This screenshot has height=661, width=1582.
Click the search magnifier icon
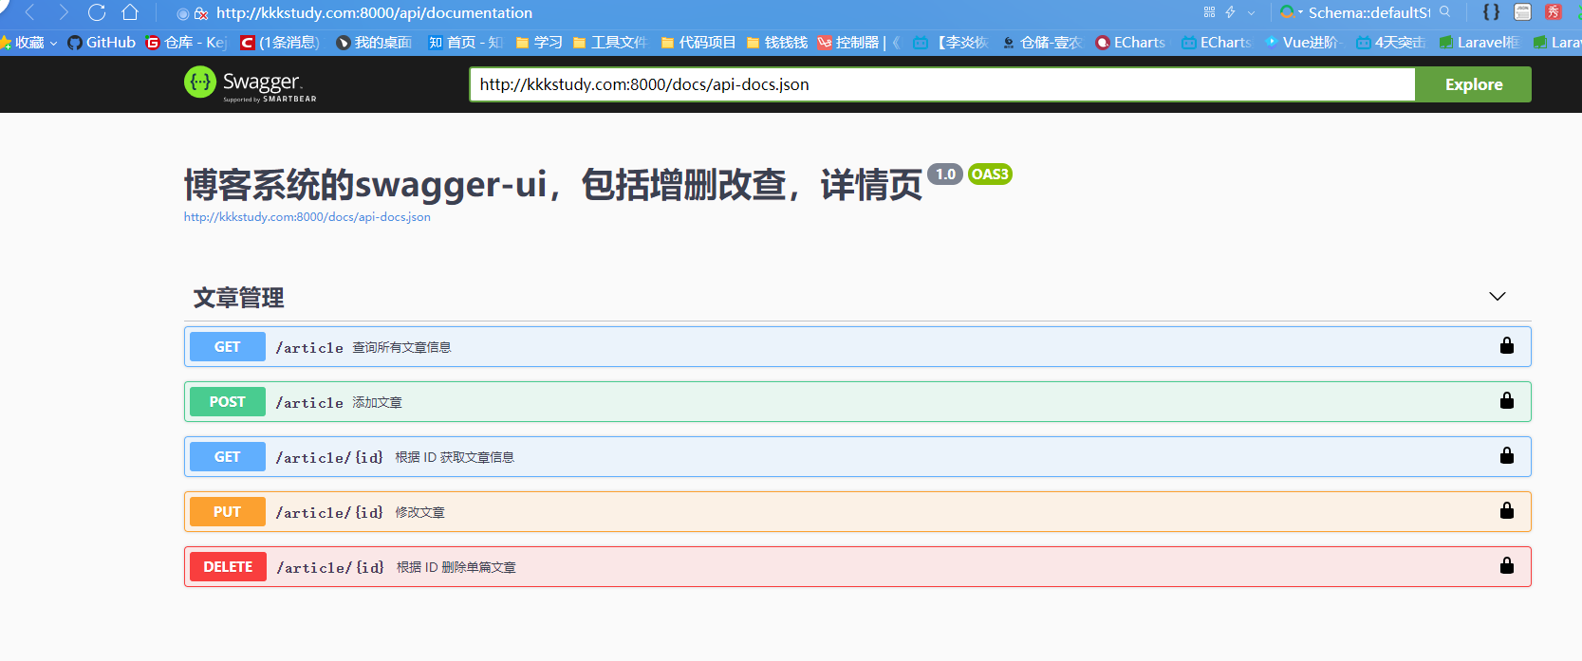click(x=1444, y=12)
